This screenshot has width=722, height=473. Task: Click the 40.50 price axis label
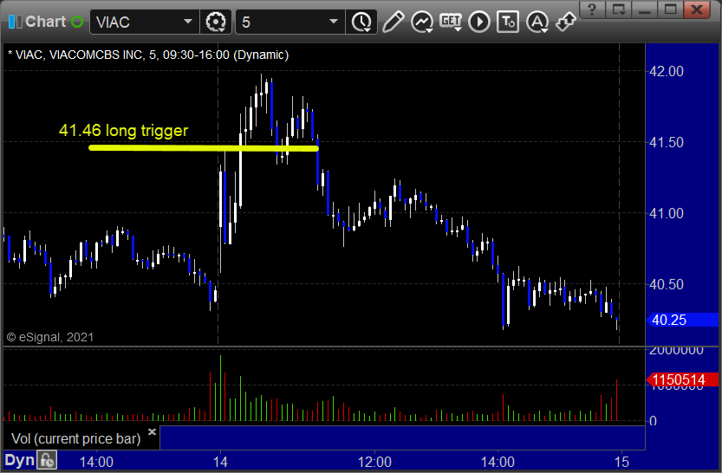(667, 284)
